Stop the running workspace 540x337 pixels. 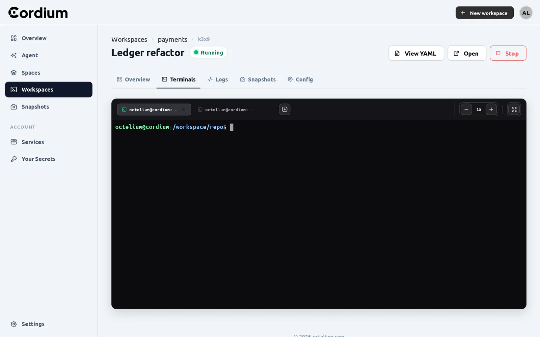coord(508,53)
